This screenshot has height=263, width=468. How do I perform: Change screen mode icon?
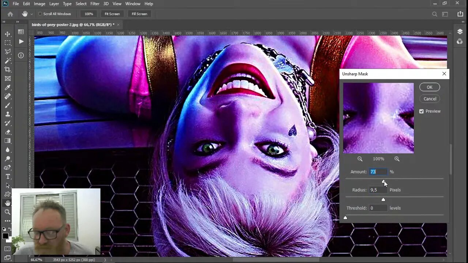pos(8,258)
